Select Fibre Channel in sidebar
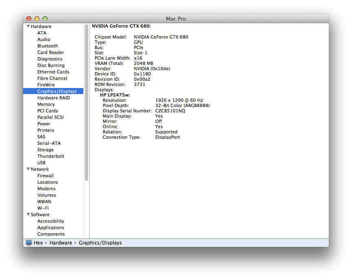The width and height of the screenshot is (352, 279). [52, 78]
